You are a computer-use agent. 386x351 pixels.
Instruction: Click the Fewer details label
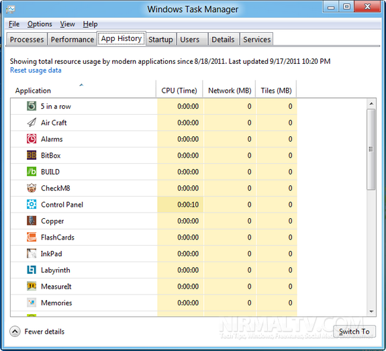44,332
